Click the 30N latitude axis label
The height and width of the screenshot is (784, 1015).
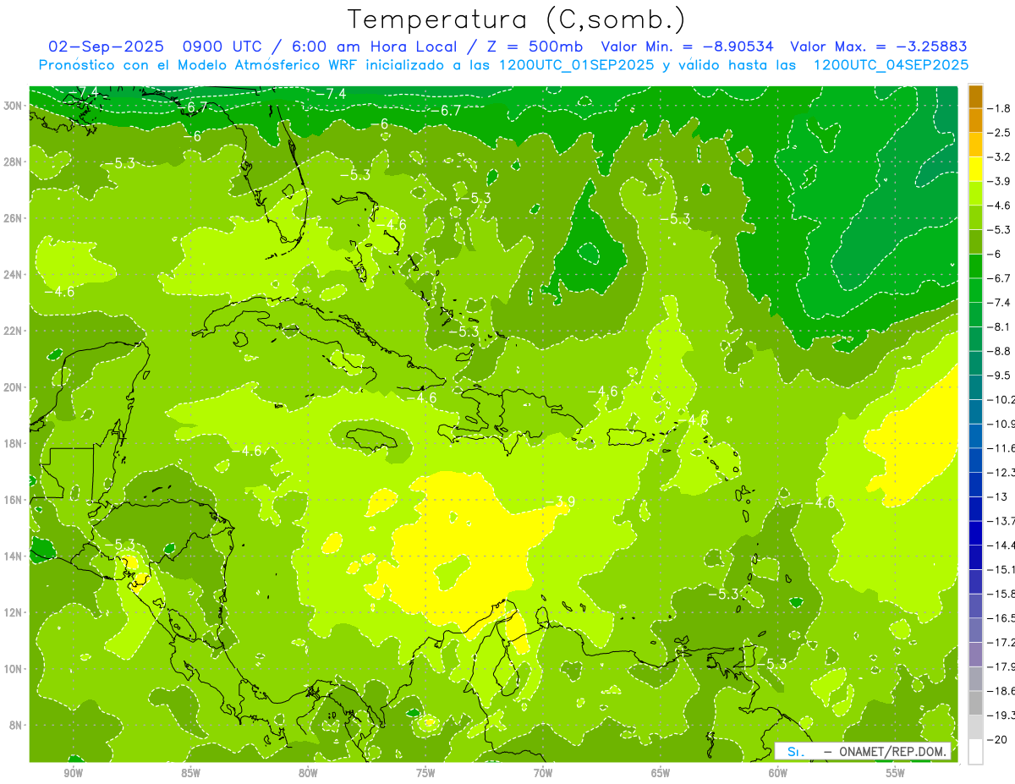14,106
